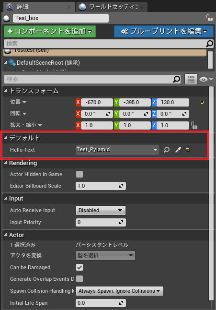Click the components 検索 search field
The height and width of the screenshot is (310, 216).
[109, 44]
